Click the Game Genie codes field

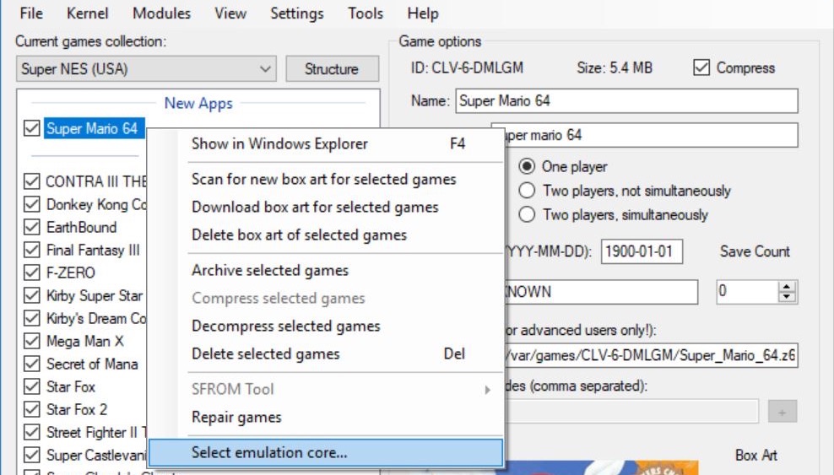631,411
